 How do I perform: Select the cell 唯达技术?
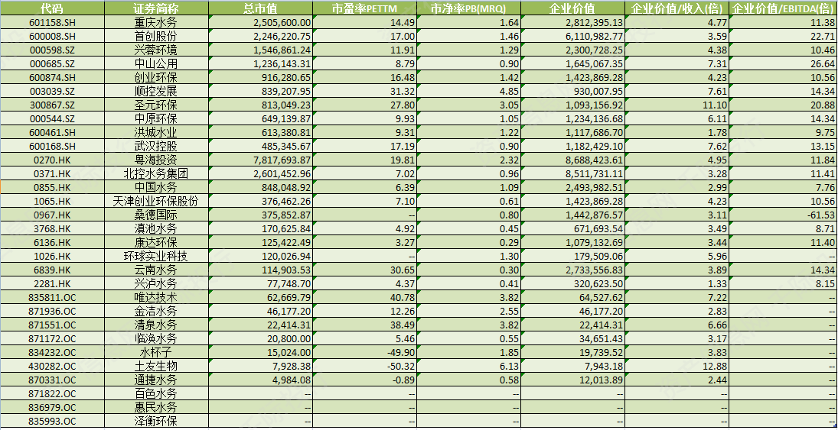155,297
